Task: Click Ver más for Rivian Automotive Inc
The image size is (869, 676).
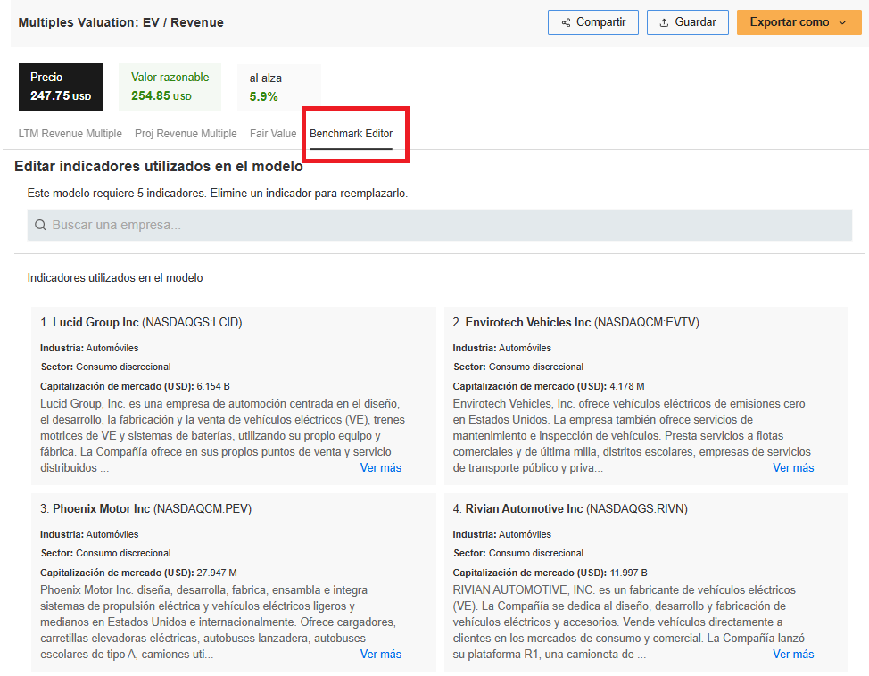Action: pyautogui.click(x=793, y=654)
